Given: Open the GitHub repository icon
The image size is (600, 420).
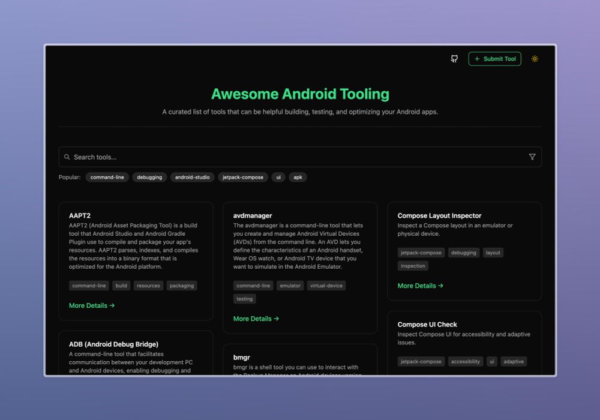Looking at the screenshot, I should [x=454, y=59].
